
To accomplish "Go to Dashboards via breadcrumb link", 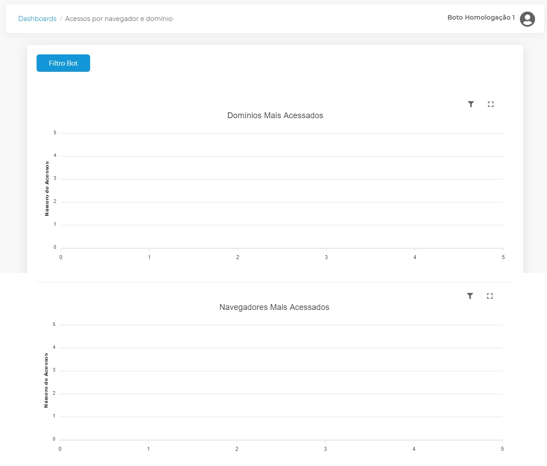I will [x=37, y=19].
